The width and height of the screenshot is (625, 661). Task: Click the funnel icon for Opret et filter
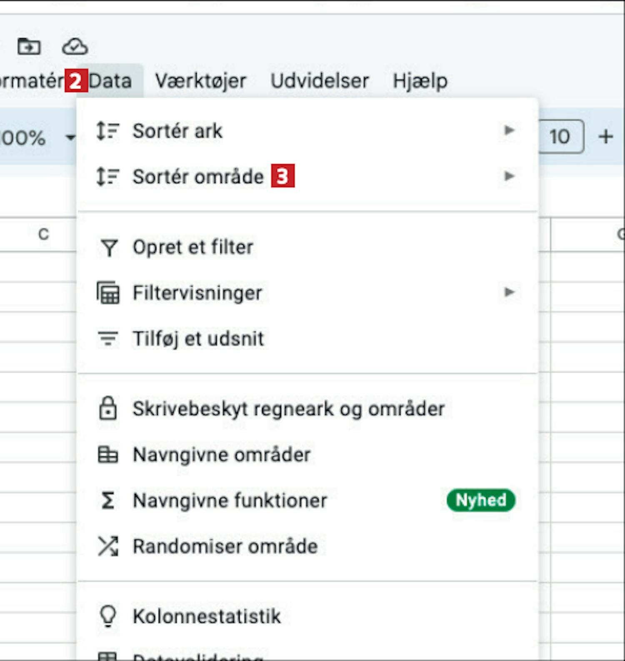pos(109,247)
